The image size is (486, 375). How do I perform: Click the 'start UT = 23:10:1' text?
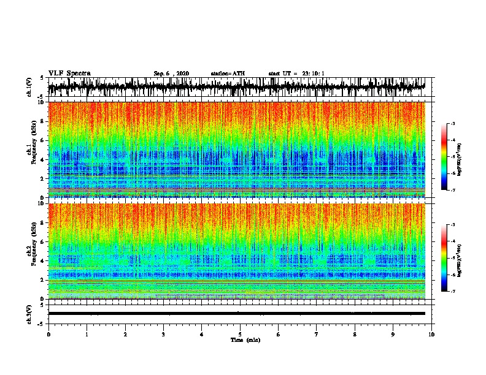click(296, 74)
